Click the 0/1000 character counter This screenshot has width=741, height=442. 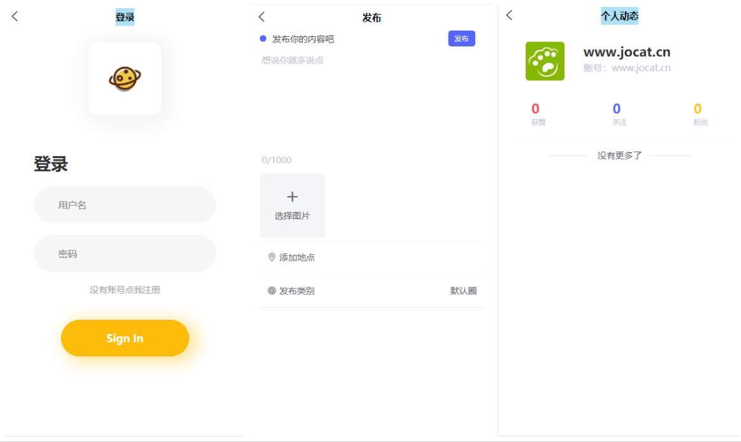(x=277, y=160)
